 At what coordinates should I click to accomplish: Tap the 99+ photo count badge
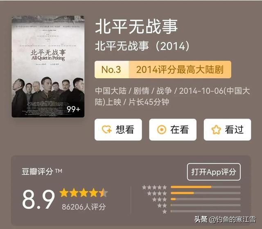pyautogui.click(x=73, y=109)
